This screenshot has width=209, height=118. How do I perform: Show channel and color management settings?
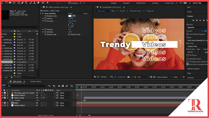pos(135,77)
